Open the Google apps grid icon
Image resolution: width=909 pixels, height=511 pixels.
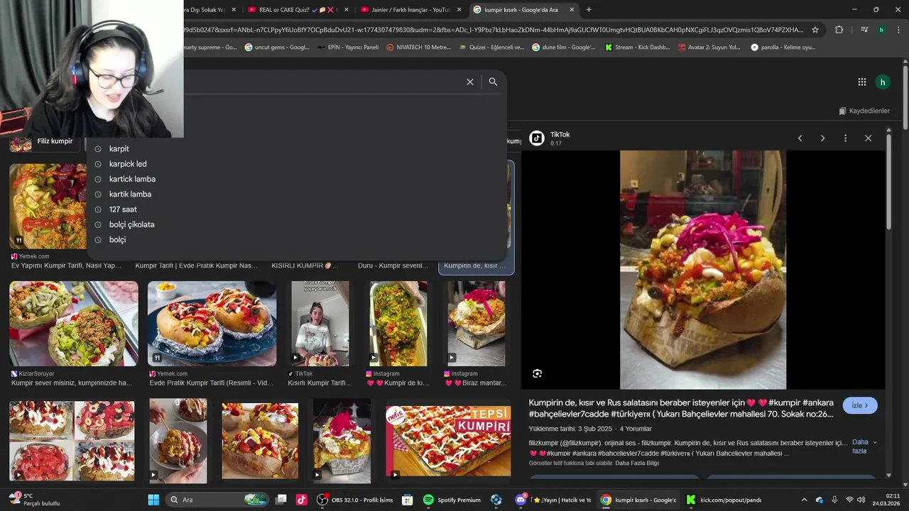click(x=861, y=82)
